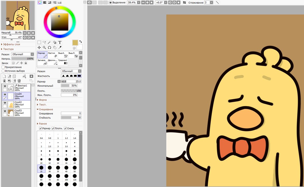Choose the Градиент gradient tool
The width and height of the screenshot is (304, 187).
(x=63, y=62)
